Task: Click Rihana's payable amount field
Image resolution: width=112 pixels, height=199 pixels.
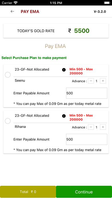Action: [87, 139]
